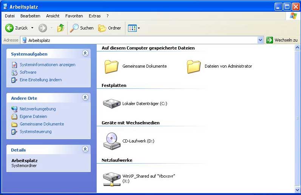This screenshot has width=301, height=195.
Task: Click the scrollbar up arrow
Action: tap(297, 48)
